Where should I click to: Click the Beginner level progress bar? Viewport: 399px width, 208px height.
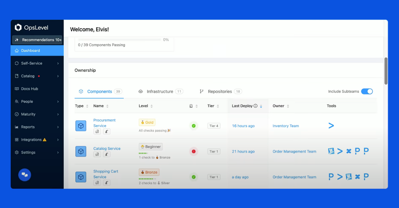[x=143, y=153]
